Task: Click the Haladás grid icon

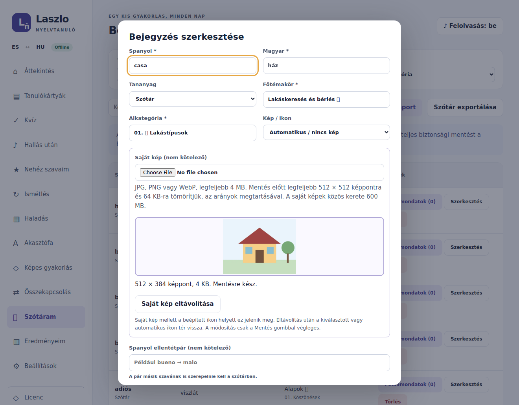Action: pos(16,219)
